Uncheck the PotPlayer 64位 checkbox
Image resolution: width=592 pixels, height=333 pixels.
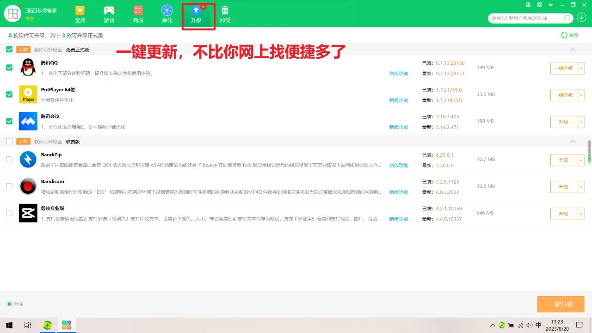(x=9, y=94)
